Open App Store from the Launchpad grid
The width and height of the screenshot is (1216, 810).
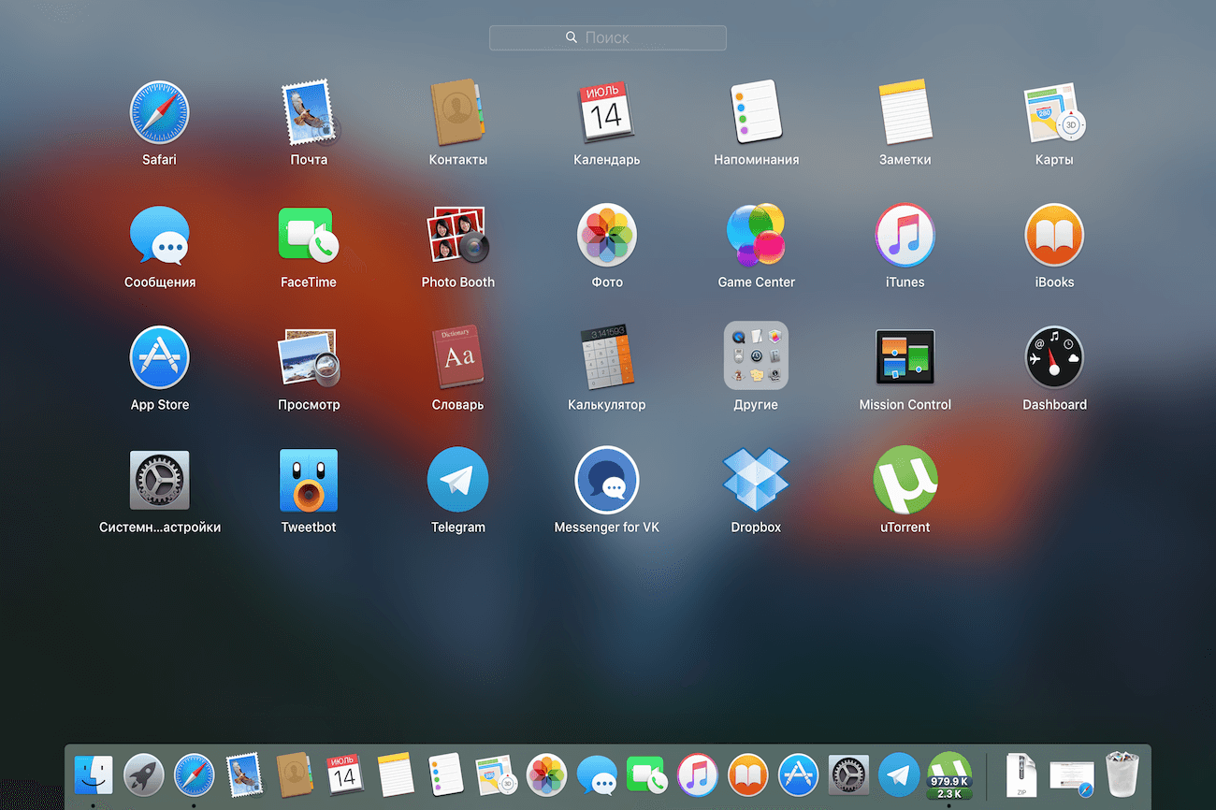coord(159,357)
